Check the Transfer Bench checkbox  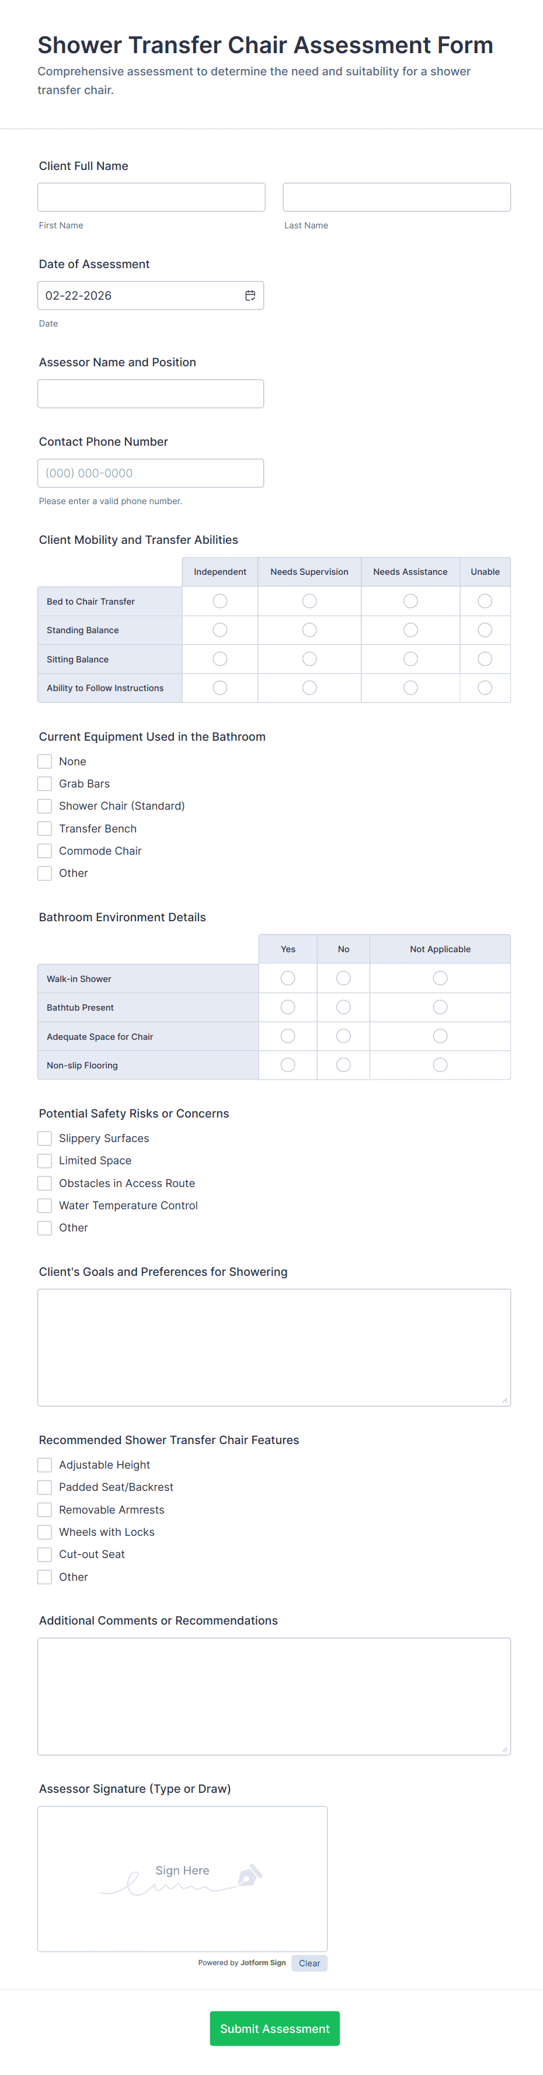(x=45, y=829)
